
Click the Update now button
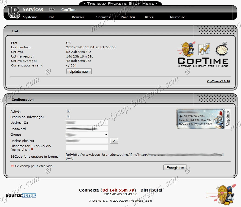point(79,71)
